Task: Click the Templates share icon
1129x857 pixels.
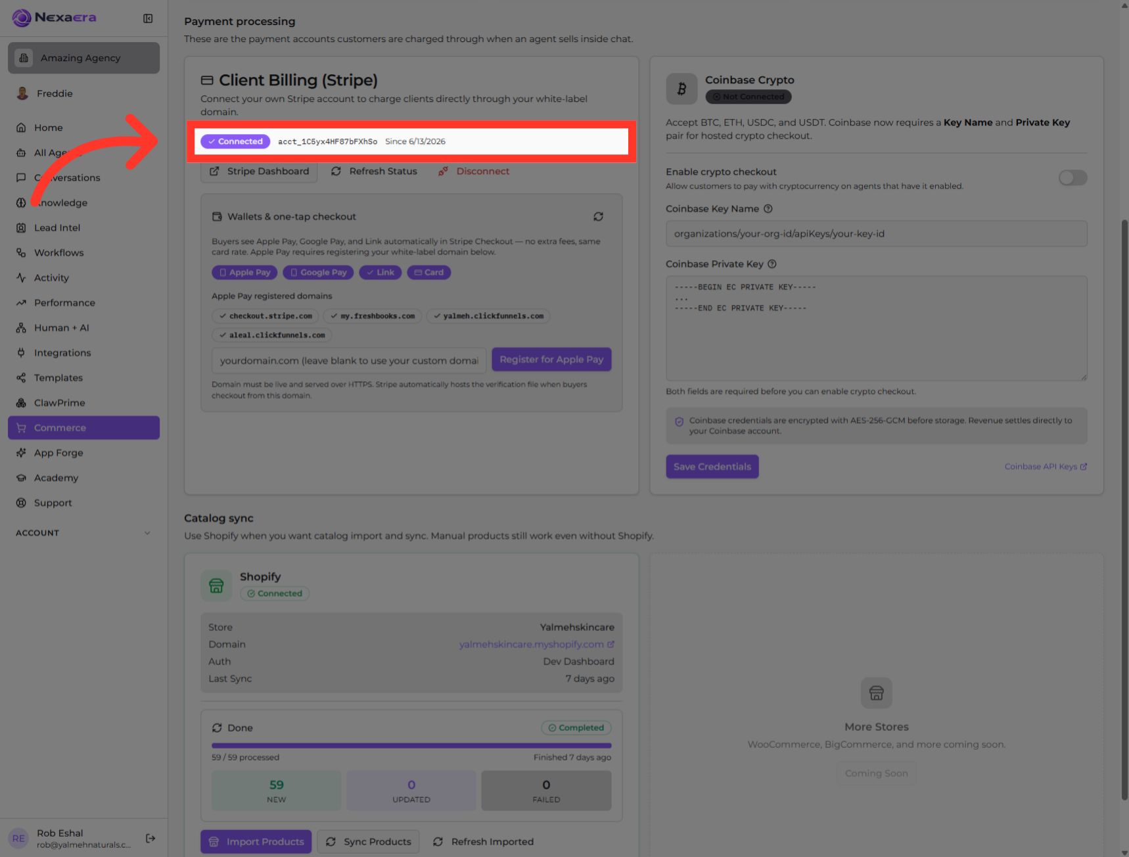Action: pos(21,378)
